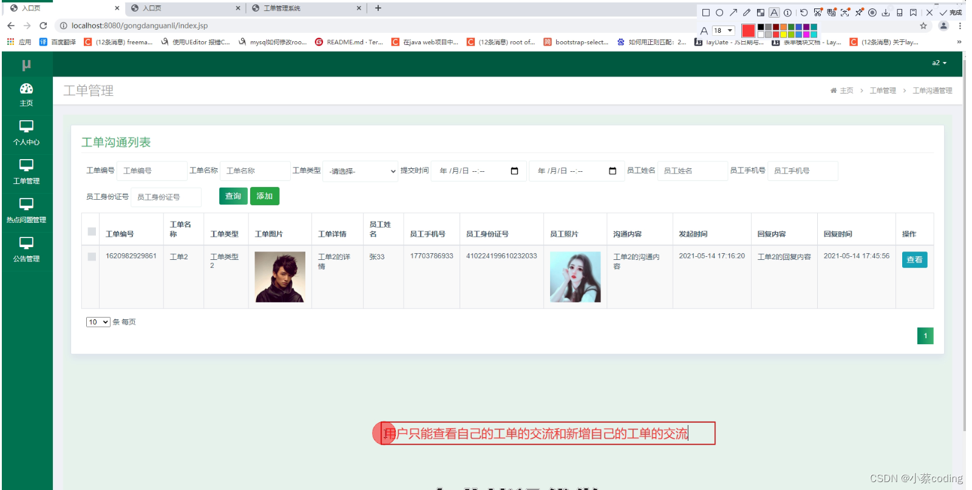Screen dimensions: 972x490
Task: Open the second date picker calendar icon
Action: (x=613, y=171)
